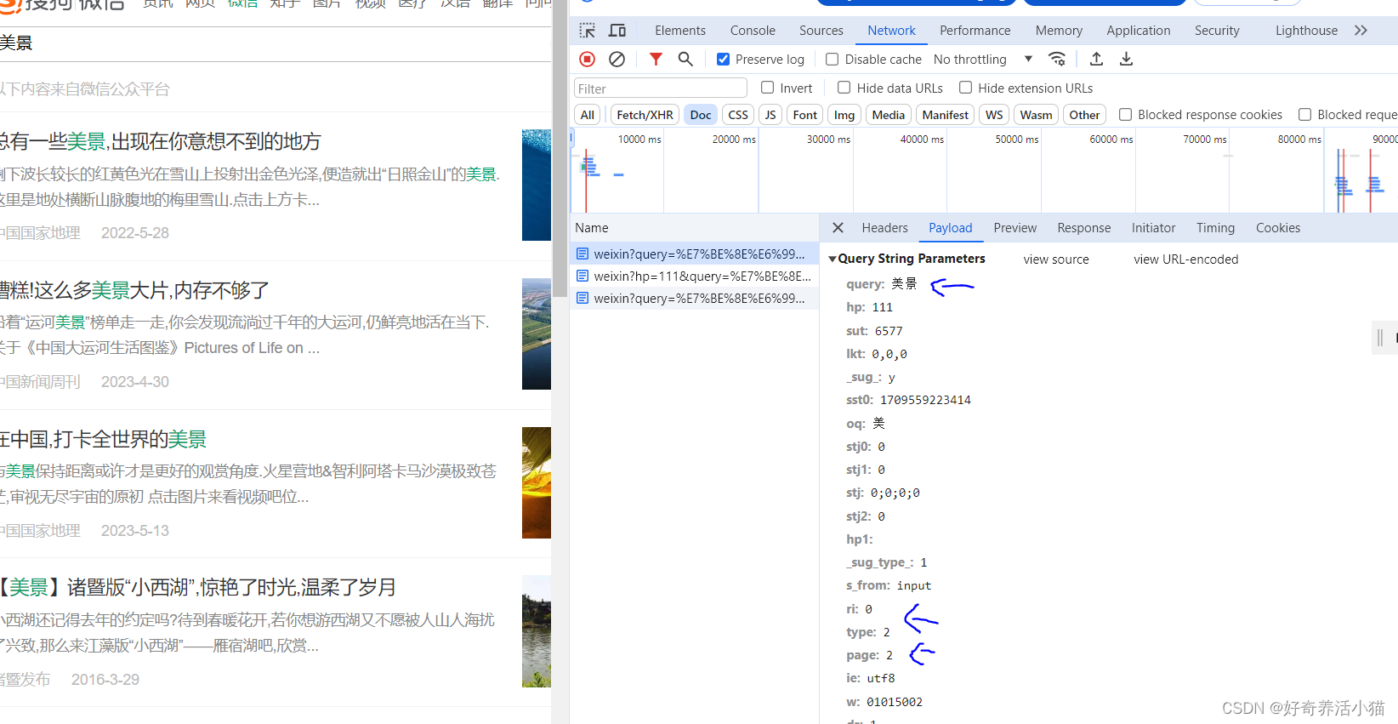Image resolution: width=1398 pixels, height=724 pixels.
Task: Open network conditions wifi icon
Action: [x=1057, y=59]
